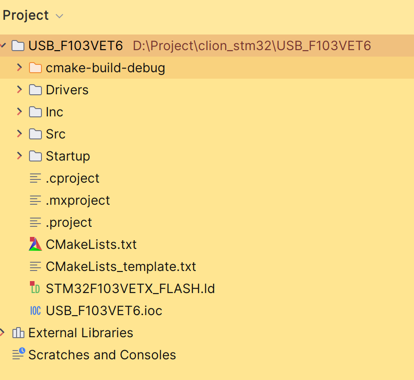414x380 pixels.
Task: Click the IOC icon next to USB_F103VET6.ioc
Action: (35, 311)
